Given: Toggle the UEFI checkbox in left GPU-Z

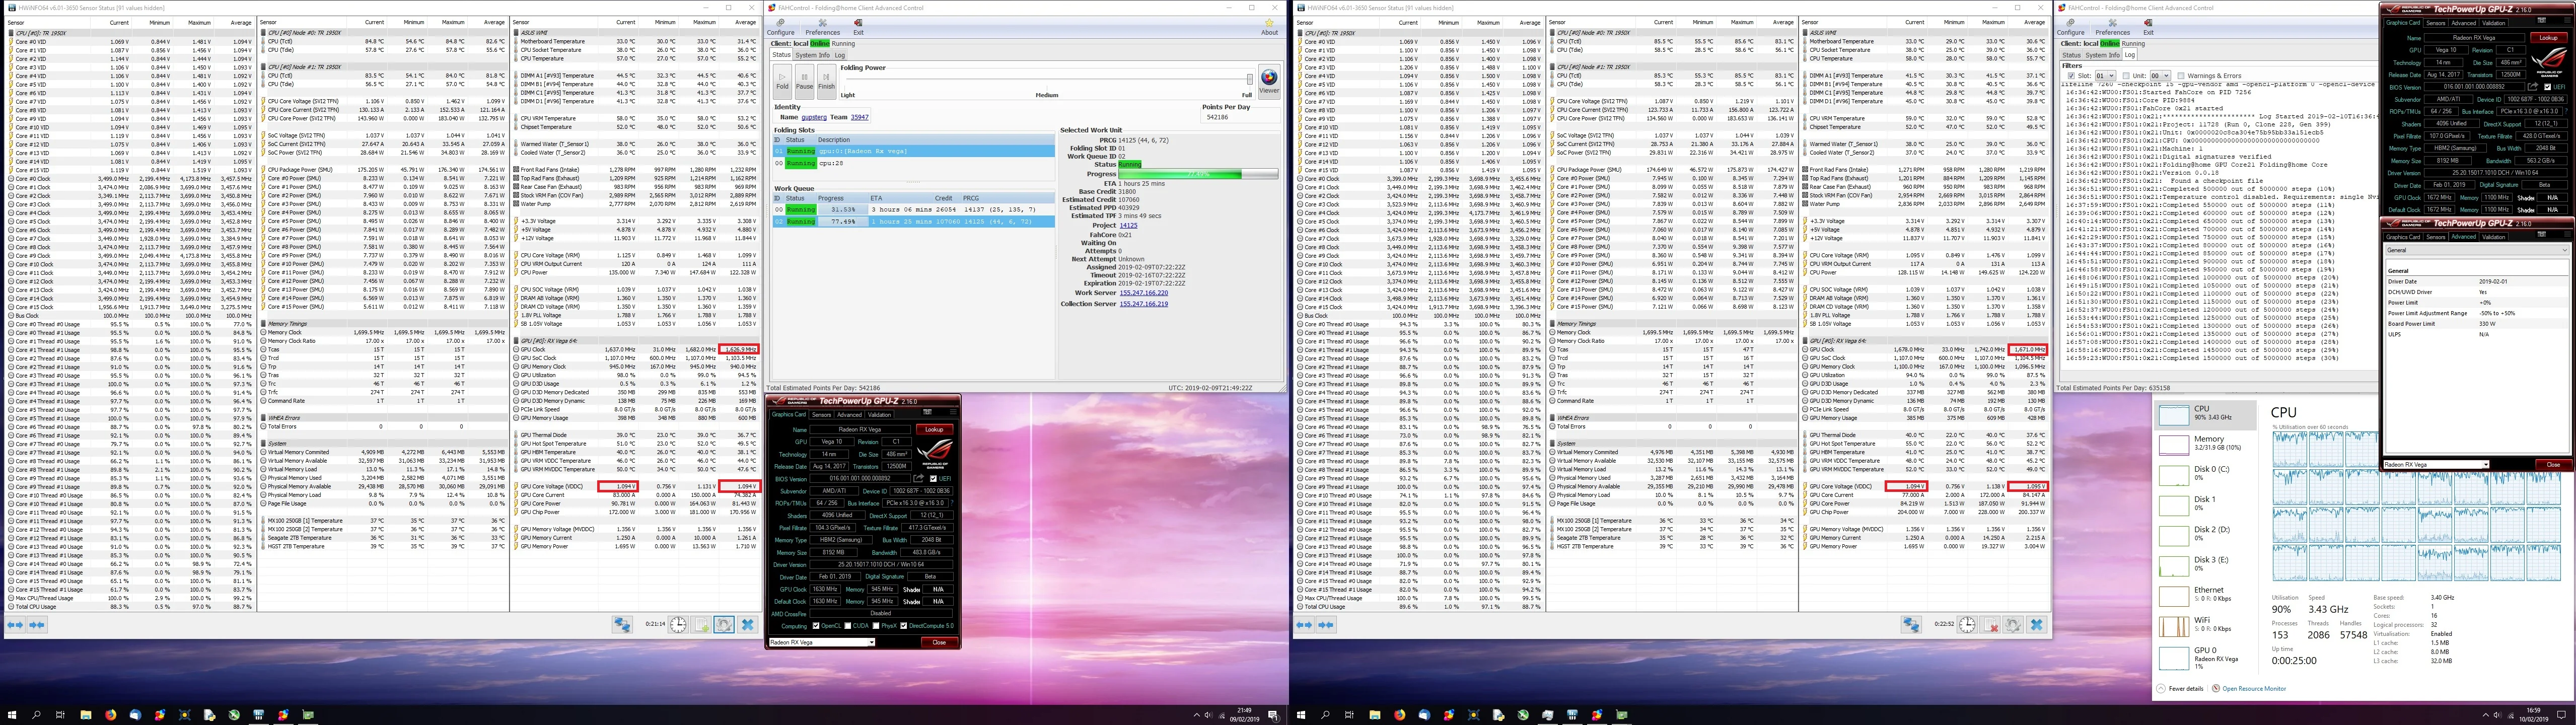Looking at the screenshot, I should [x=934, y=479].
